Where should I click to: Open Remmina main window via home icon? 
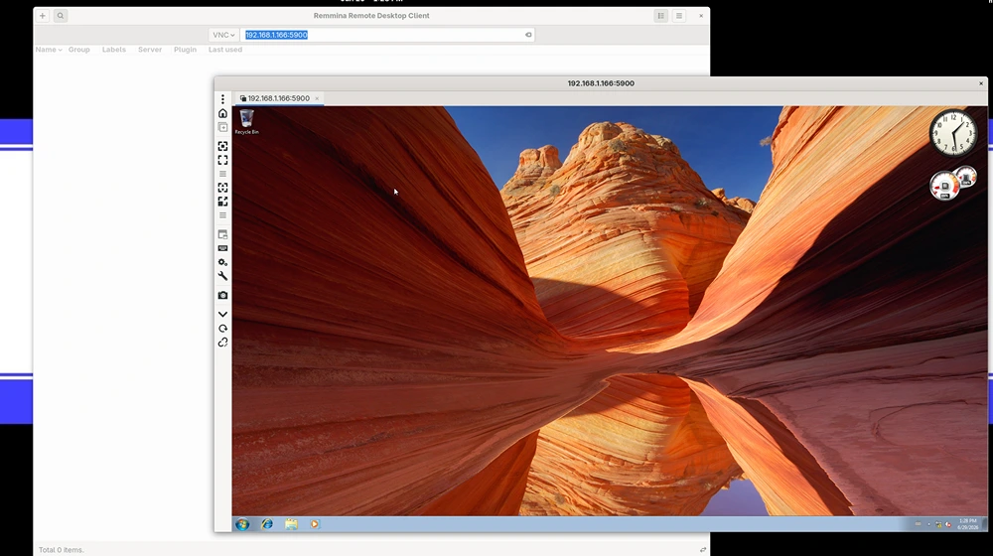(x=222, y=113)
